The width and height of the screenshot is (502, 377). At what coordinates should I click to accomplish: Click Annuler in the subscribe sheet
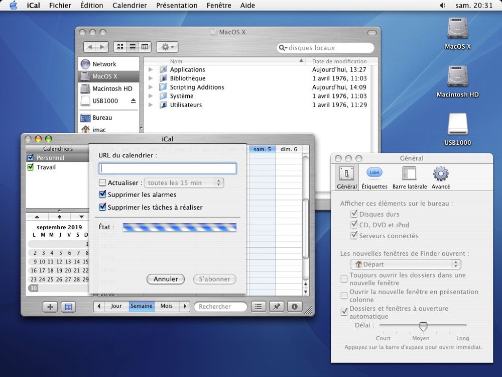[x=166, y=279]
